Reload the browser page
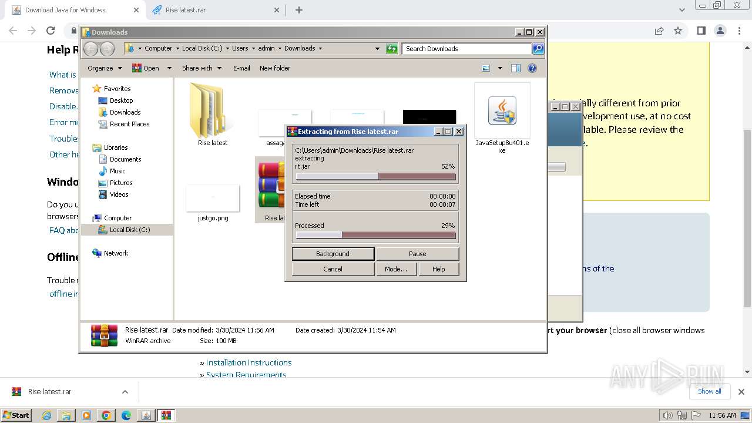Screen dimensions: 752x423 (51, 31)
